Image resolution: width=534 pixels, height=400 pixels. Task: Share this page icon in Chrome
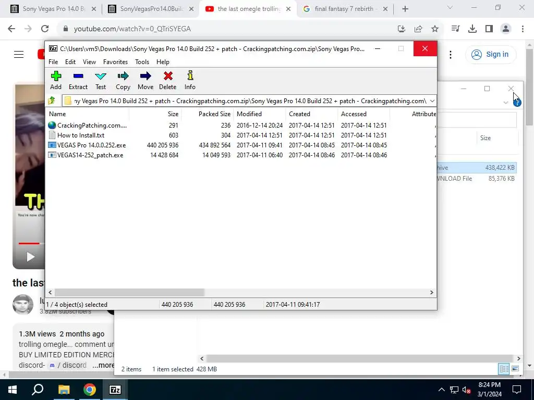[x=418, y=29]
